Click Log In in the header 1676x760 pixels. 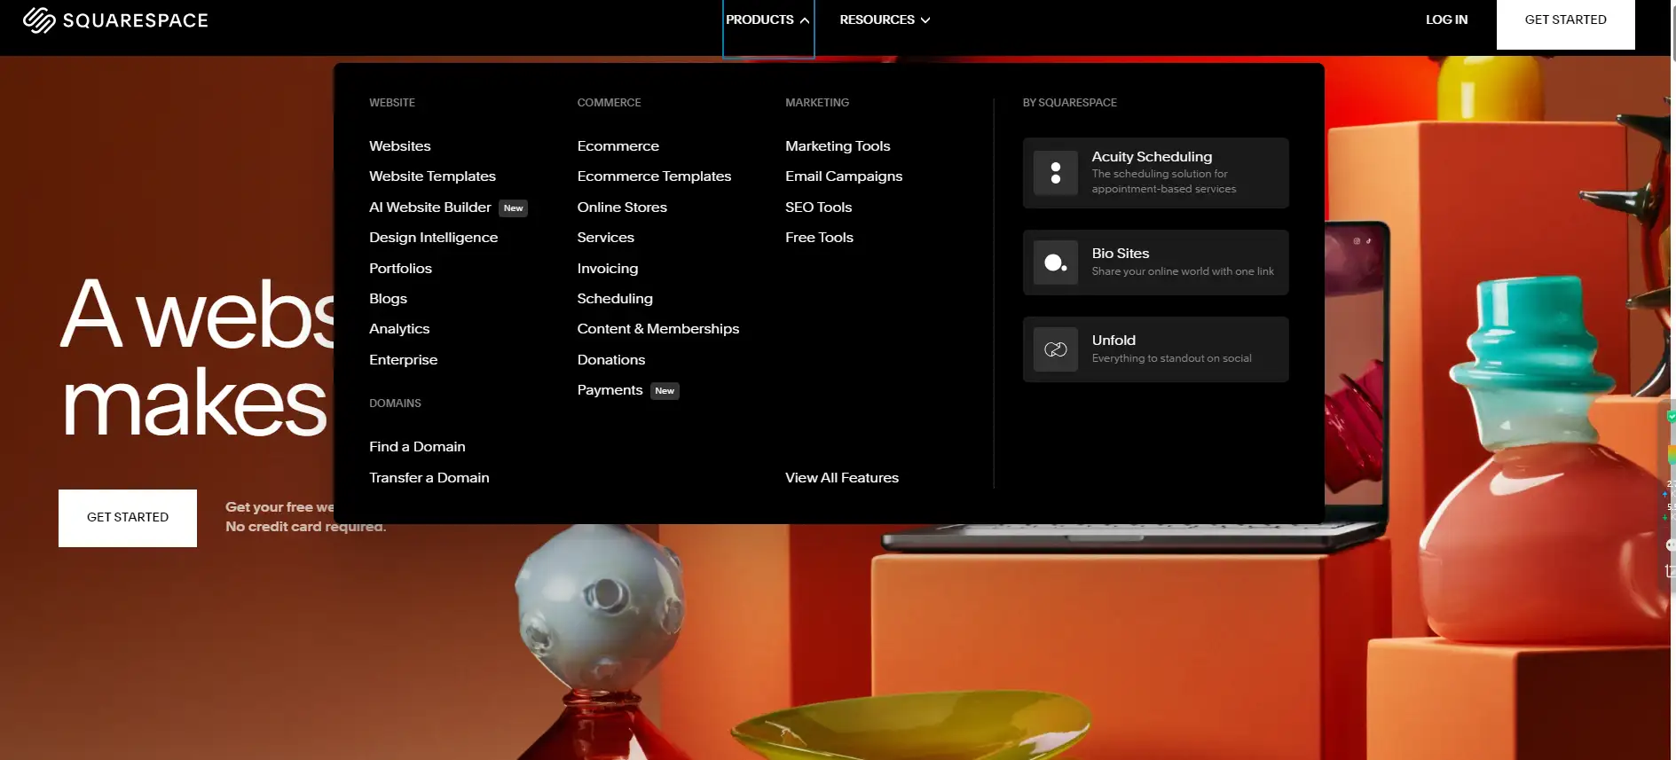[x=1446, y=20]
